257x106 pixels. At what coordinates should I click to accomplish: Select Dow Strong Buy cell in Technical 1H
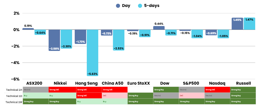[x=166, y=90]
